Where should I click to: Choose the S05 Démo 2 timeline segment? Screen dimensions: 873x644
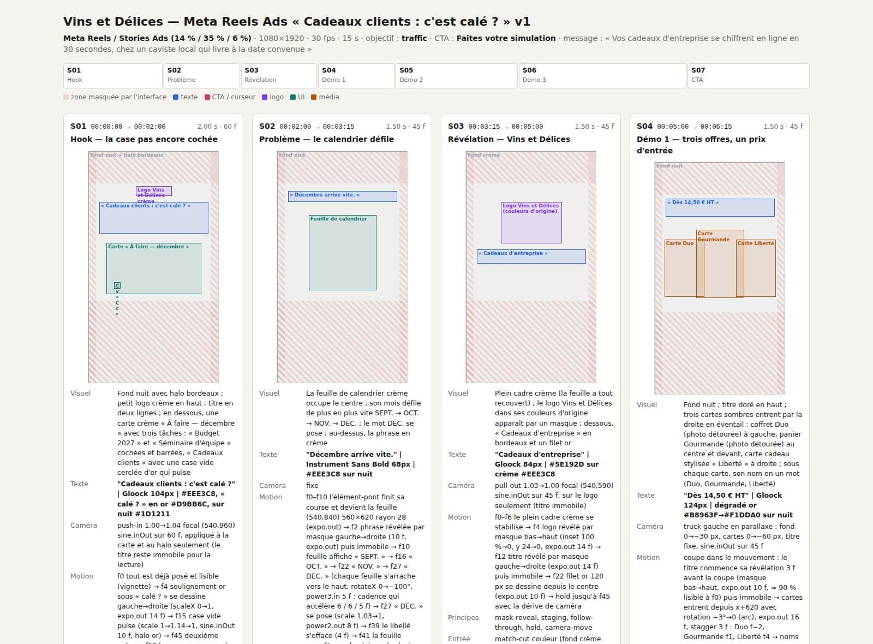(457, 75)
